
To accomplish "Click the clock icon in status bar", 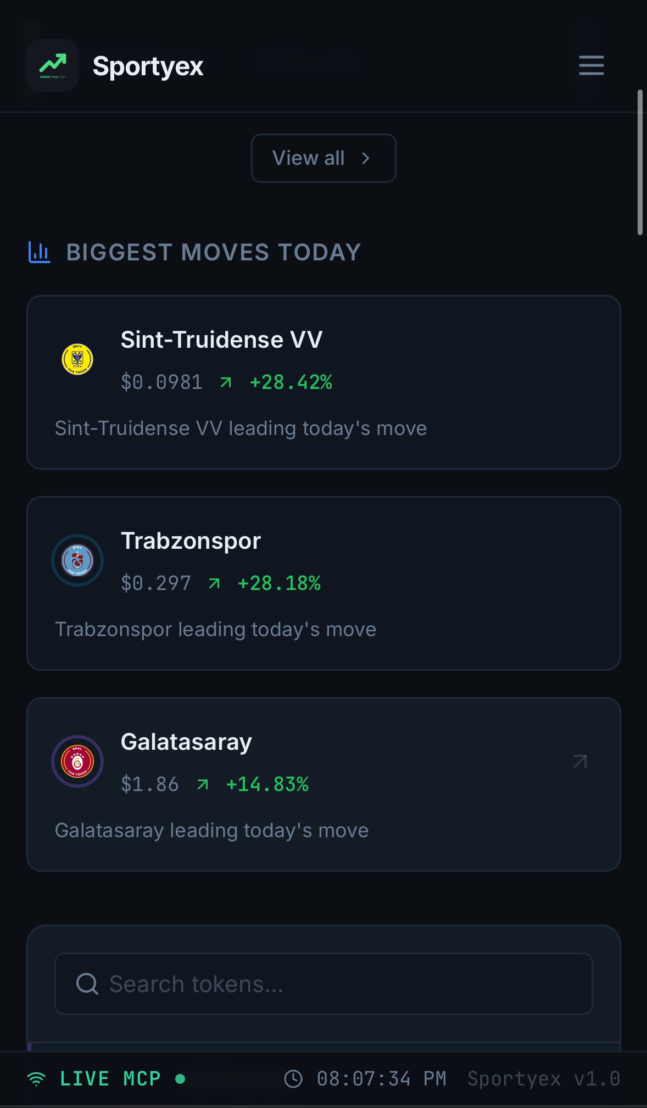I will pos(293,1079).
